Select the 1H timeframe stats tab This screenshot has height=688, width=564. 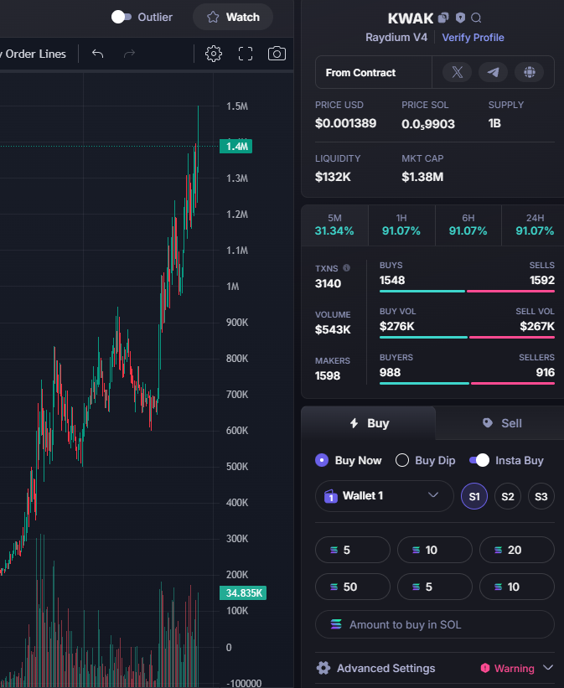coord(401,225)
